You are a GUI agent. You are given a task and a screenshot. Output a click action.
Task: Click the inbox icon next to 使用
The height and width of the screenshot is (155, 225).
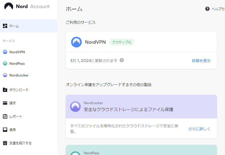click(x=5, y=130)
